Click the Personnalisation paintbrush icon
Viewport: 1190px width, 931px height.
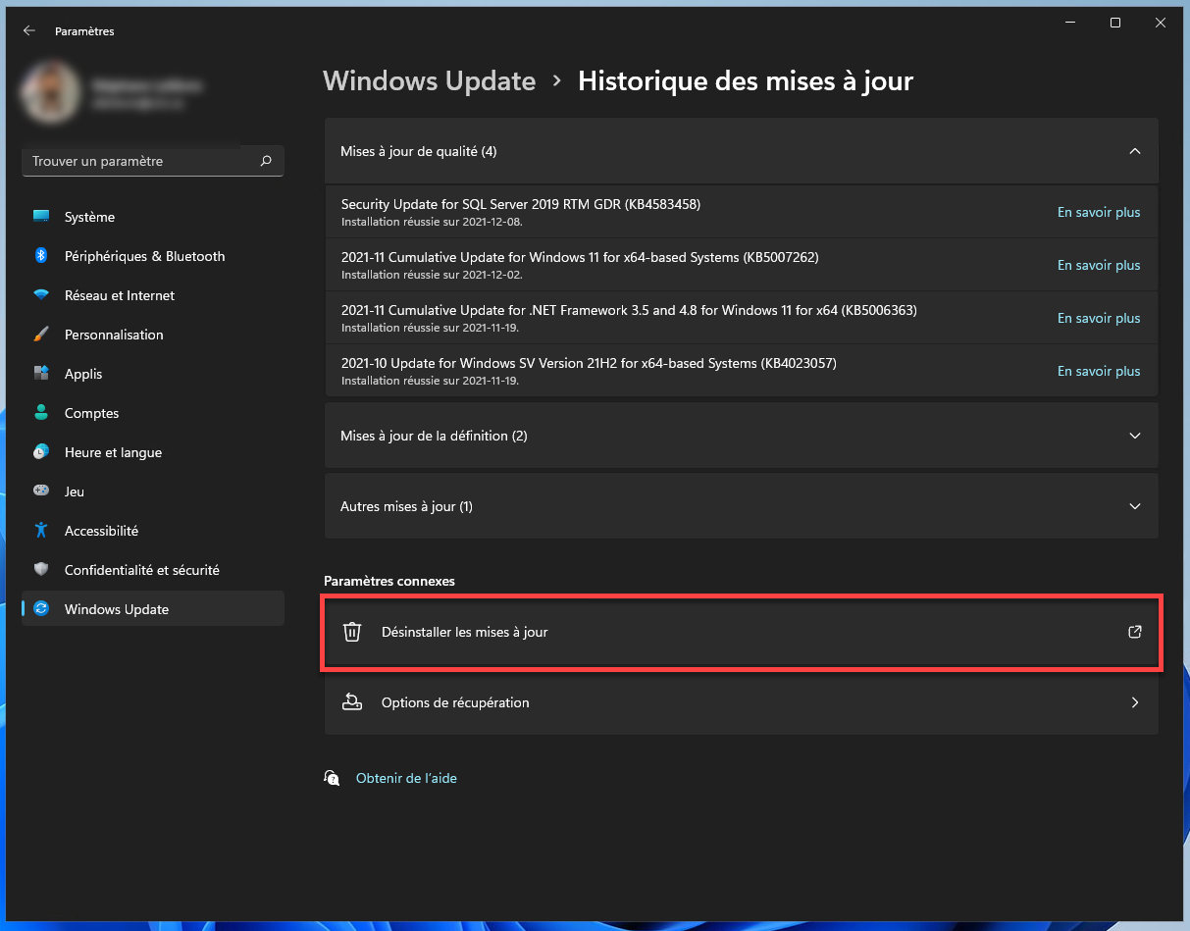point(41,335)
